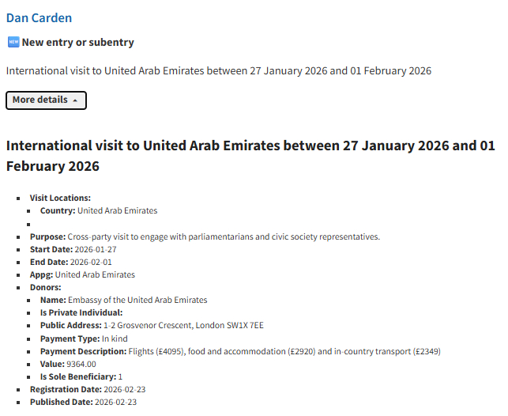
Task: Select the End Date 2026-02-01 entry
Action: pyautogui.click(x=71, y=262)
